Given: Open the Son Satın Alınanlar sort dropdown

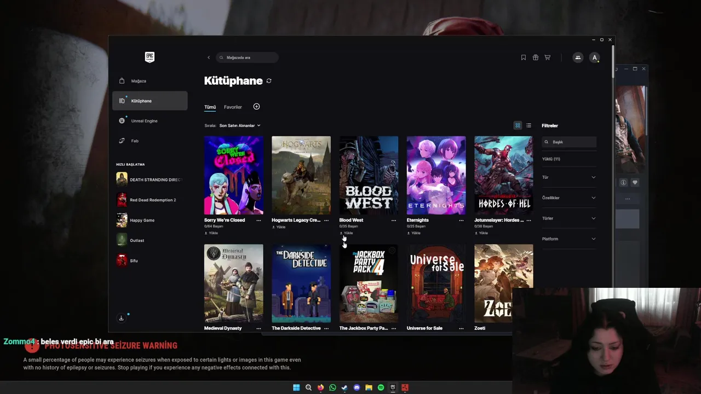Looking at the screenshot, I should coord(240,125).
